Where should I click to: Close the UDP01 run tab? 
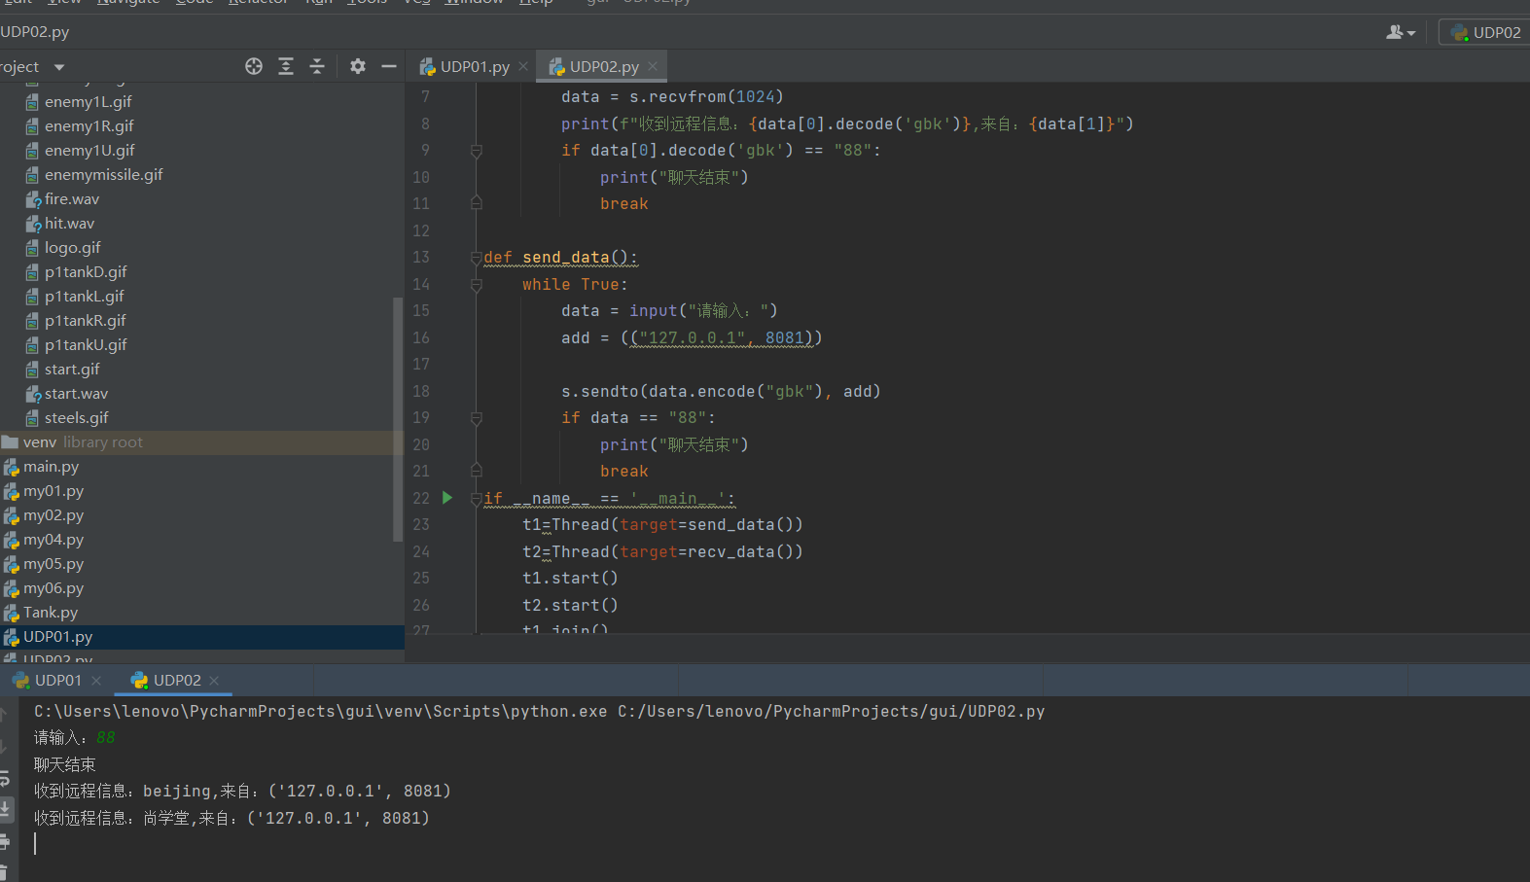pyautogui.click(x=96, y=681)
